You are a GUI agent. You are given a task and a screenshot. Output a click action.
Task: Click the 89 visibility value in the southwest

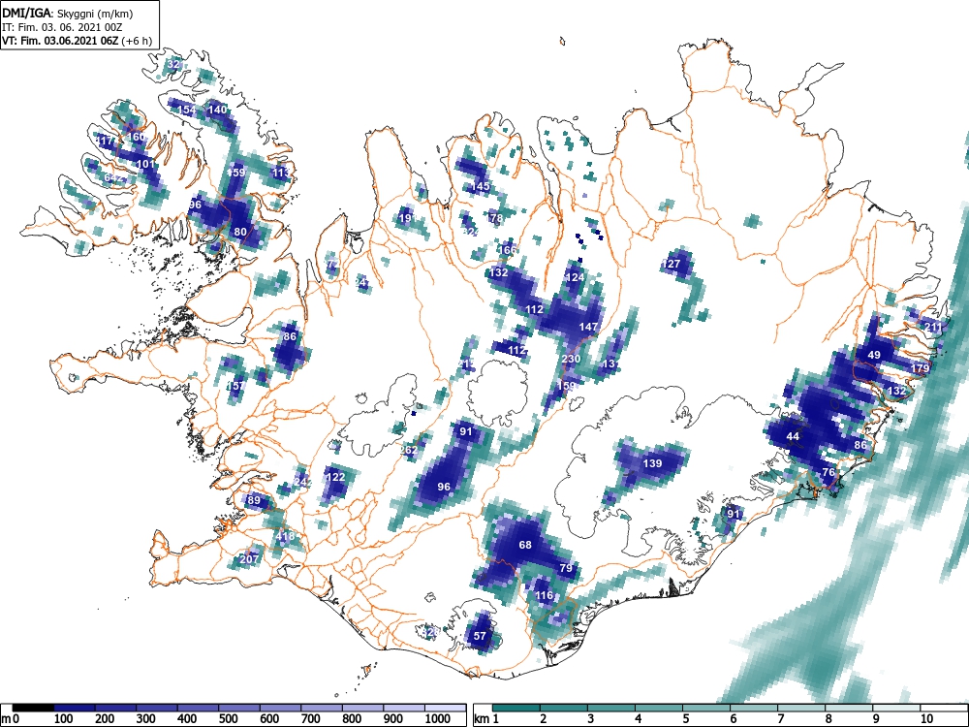254,501
